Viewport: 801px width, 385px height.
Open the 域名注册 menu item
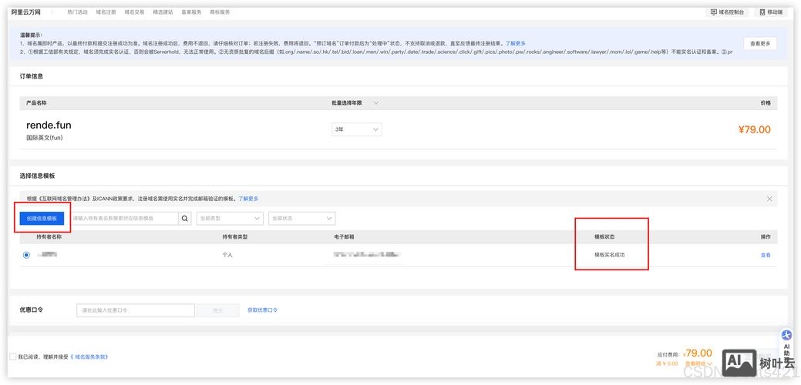coord(106,12)
